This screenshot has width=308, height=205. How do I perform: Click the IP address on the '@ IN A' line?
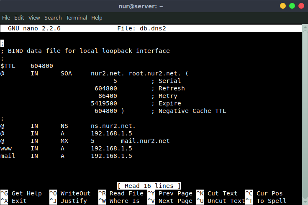[111, 133]
